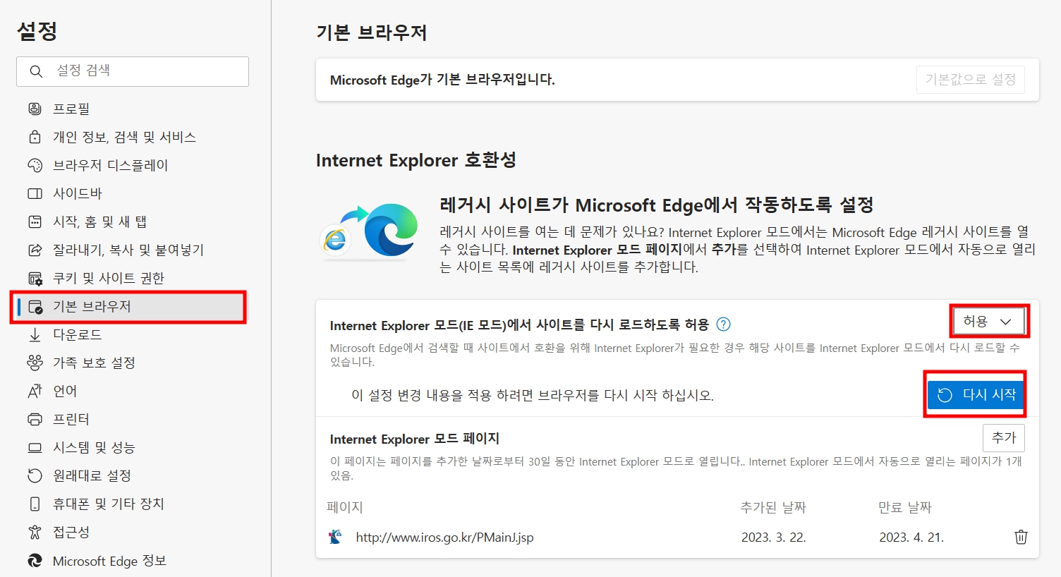Click the 설정 title above search box
This screenshot has height=577, width=1061.
37,30
